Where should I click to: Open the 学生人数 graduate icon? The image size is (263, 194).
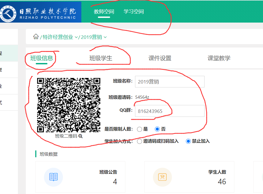pyautogui.click(x=162, y=177)
